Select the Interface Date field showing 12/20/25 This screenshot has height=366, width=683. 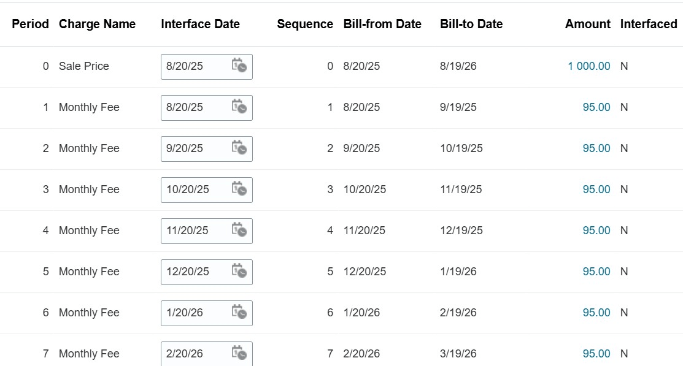pos(196,272)
